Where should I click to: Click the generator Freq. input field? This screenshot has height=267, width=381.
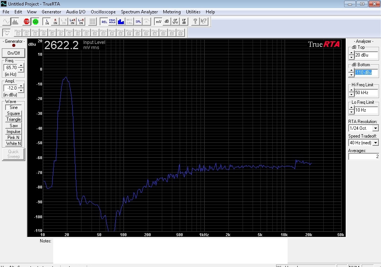[x=11, y=68]
